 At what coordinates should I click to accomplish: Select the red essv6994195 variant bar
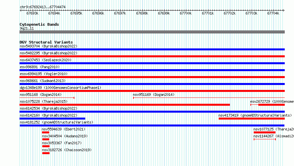152,77
